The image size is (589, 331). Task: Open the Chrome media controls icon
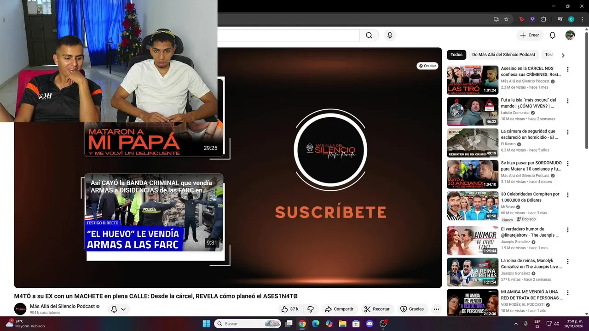click(x=560, y=19)
